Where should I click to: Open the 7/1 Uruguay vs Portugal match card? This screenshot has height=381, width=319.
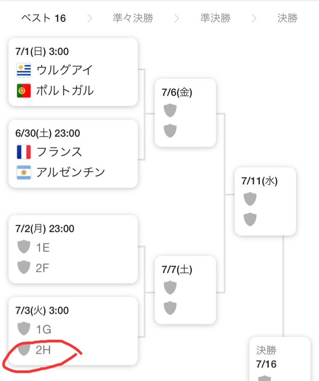point(73,72)
